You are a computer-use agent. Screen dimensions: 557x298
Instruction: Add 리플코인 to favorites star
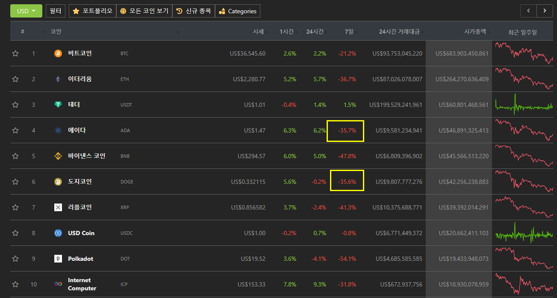[x=15, y=207]
